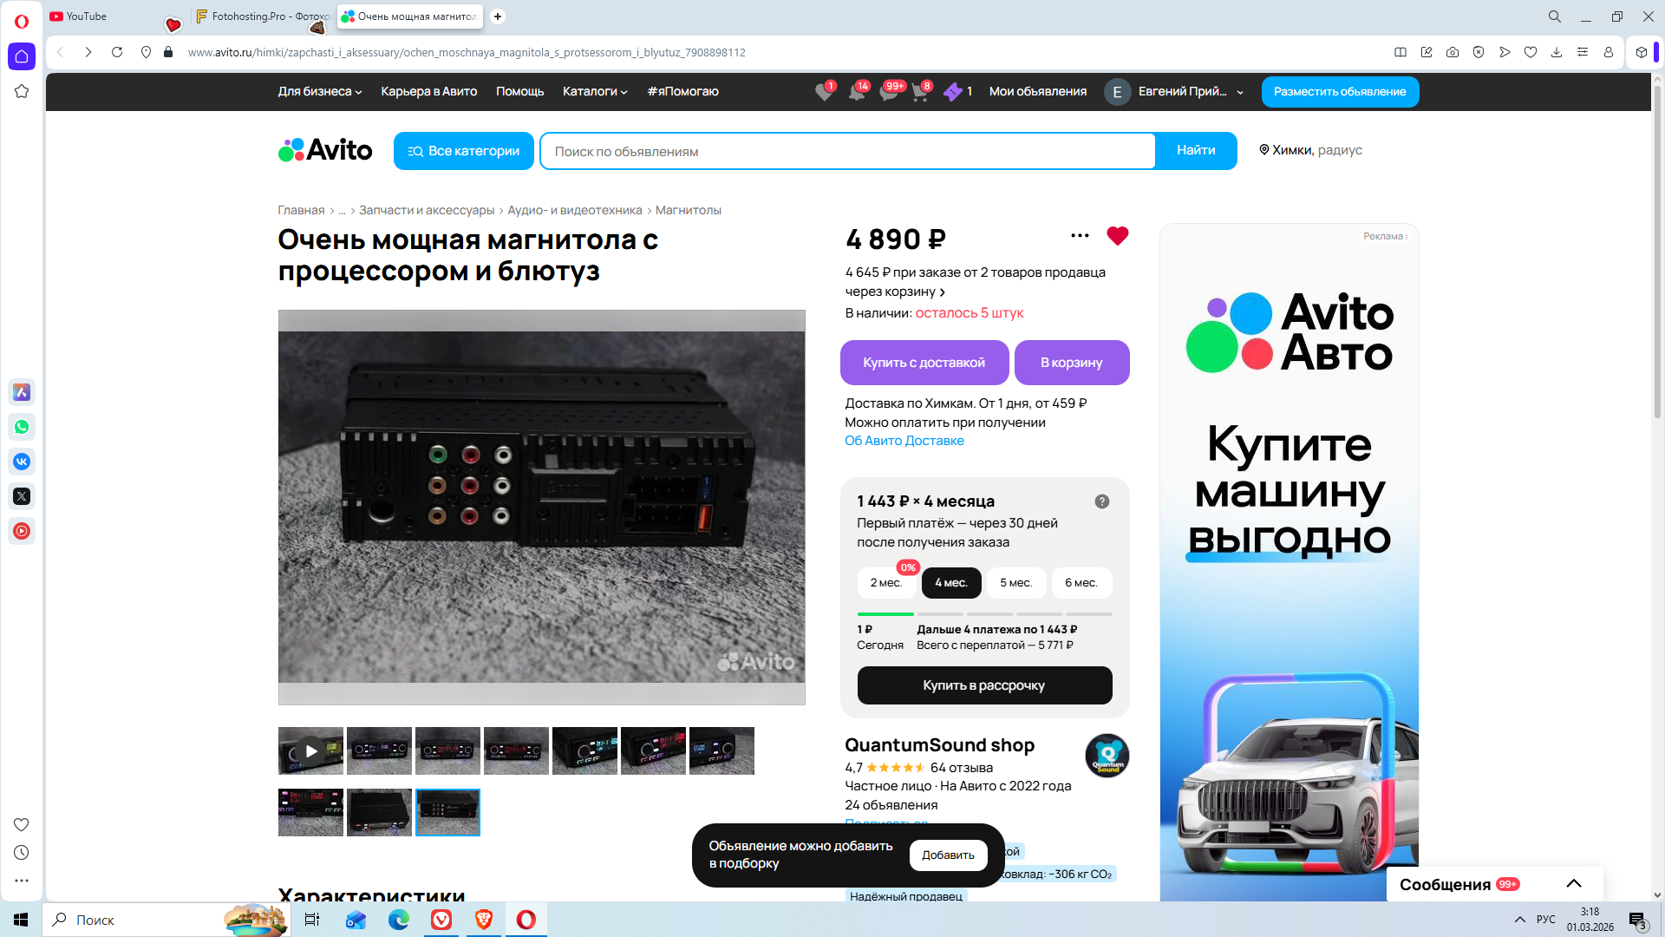Click the Поиск по объявлениям search field
This screenshot has height=937, width=1665.
click(846, 152)
